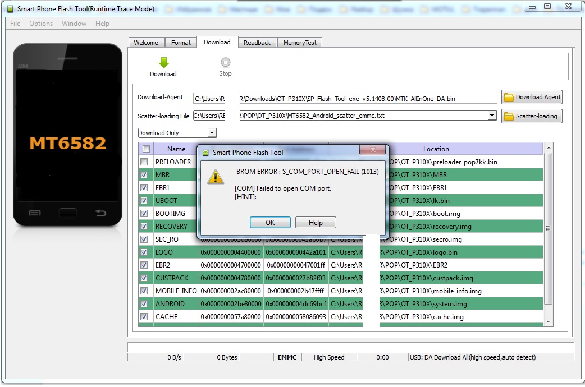This screenshot has width=585, height=387.
Task: Open the Download Only mode dropdown
Action: click(212, 133)
